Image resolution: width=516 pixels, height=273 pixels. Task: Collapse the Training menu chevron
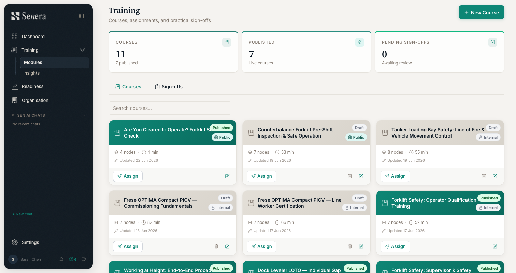tap(82, 50)
